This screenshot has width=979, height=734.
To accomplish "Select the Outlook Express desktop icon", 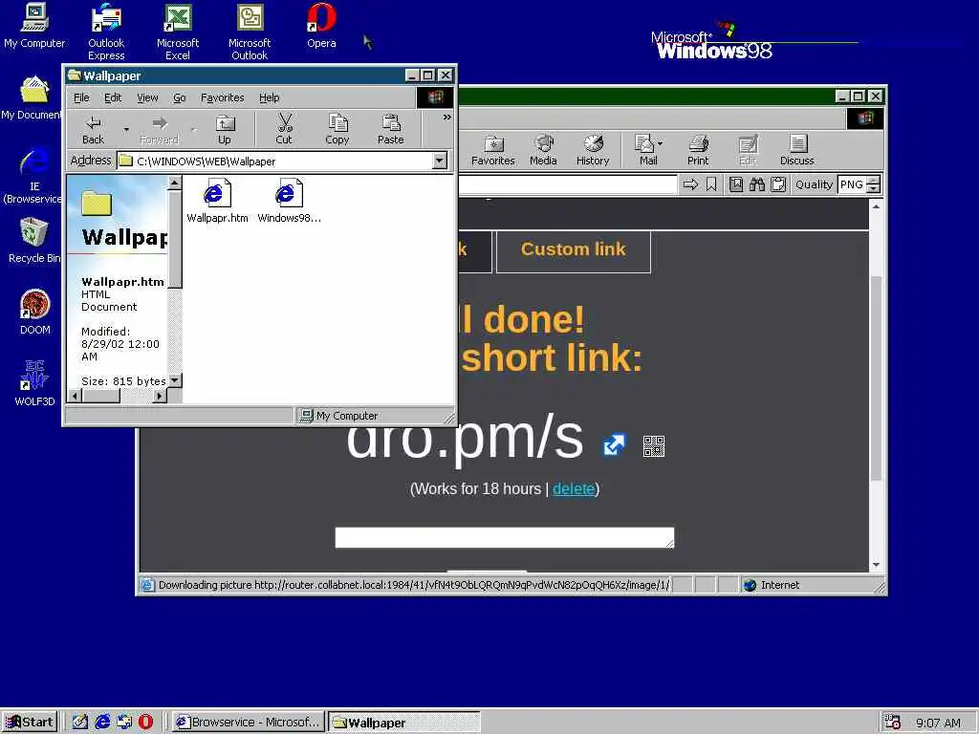I will tap(106, 32).
